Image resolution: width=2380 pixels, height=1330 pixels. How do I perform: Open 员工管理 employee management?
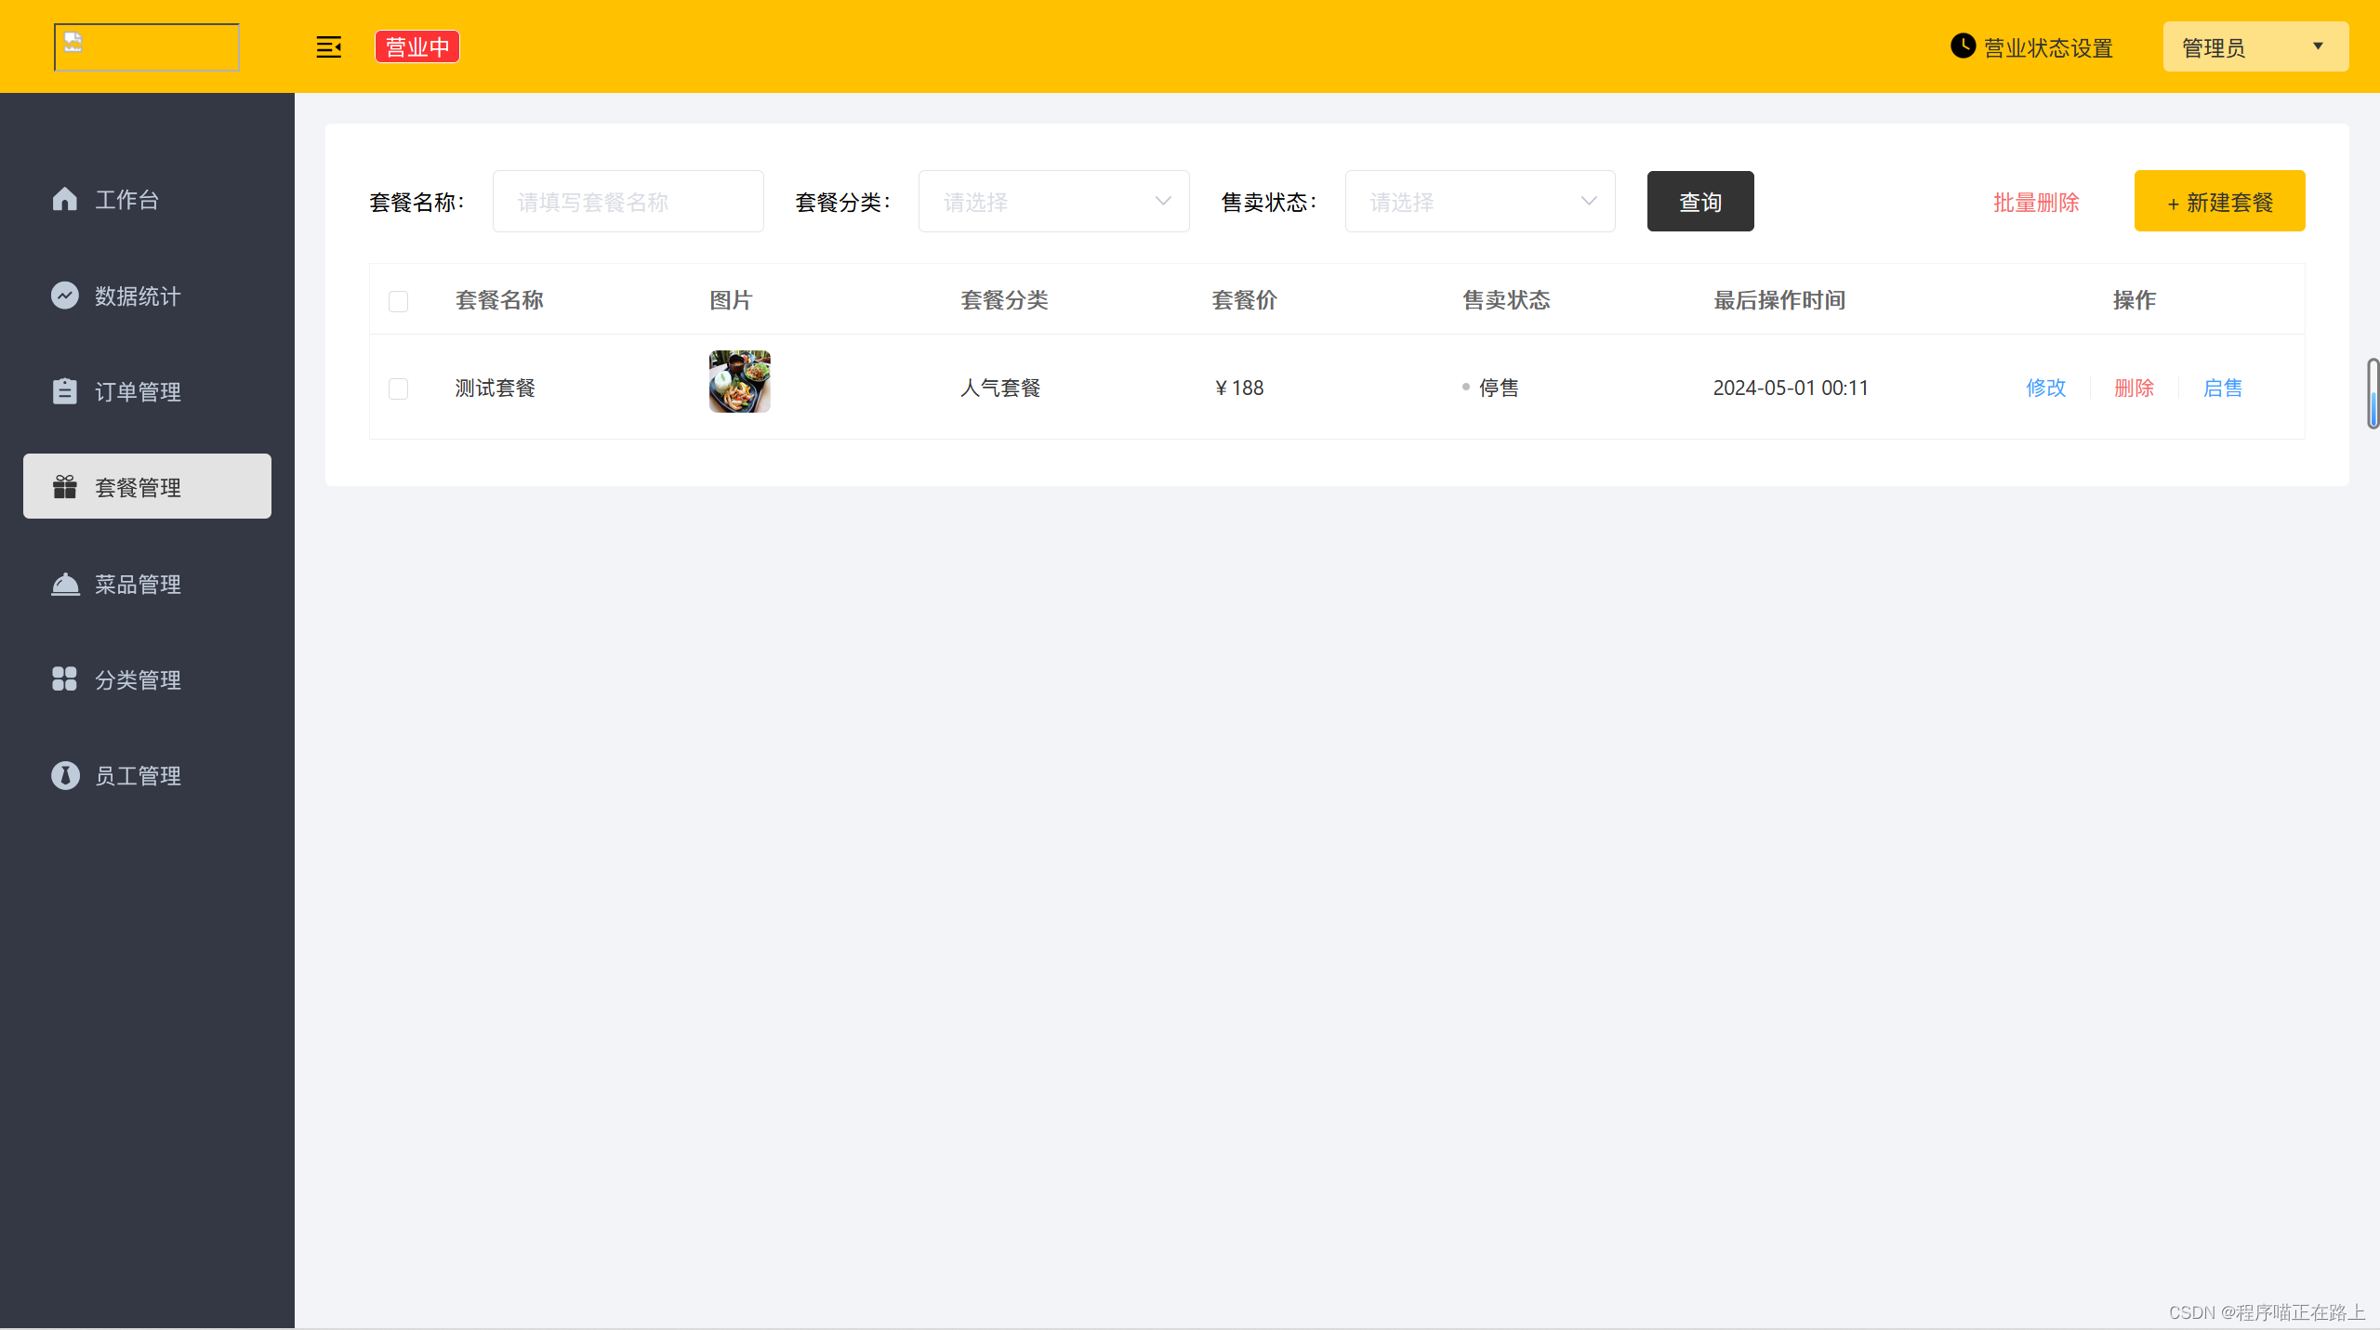pyautogui.click(x=138, y=775)
